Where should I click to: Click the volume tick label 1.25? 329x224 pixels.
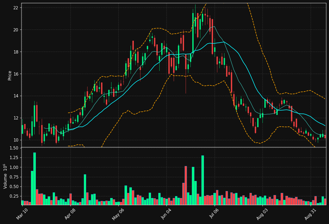(14, 158)
